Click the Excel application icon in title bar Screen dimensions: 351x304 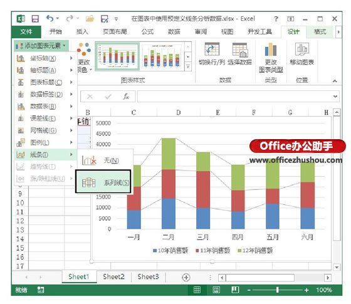click(21, 19)
